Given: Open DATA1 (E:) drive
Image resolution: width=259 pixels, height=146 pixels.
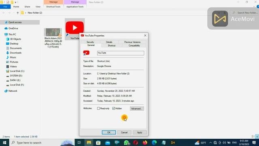Looking at the screenshot, I should (x=15, y=80).
